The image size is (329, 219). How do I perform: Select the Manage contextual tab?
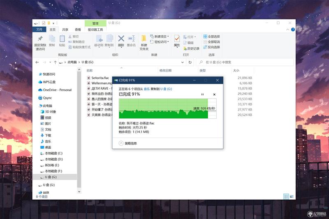tap(95, 23)
